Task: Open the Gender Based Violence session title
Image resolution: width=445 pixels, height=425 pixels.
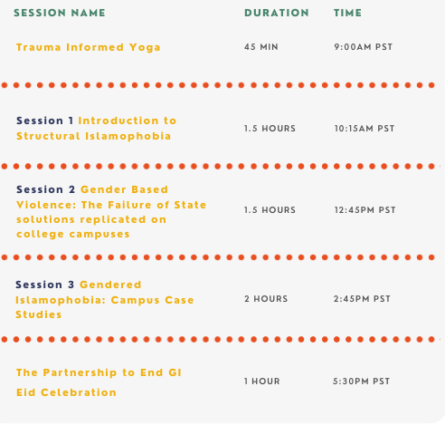Action: [111, 212]
